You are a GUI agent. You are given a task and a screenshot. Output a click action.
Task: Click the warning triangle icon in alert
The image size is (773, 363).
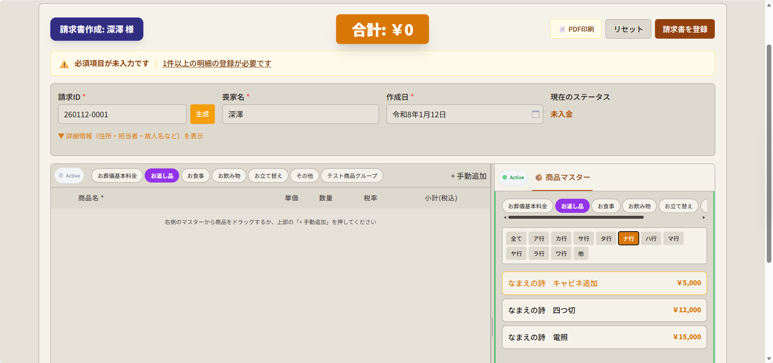click(x=64, y=64)
